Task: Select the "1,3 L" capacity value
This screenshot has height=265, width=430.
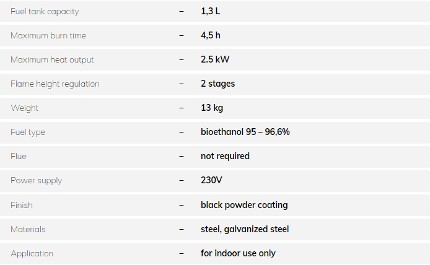Action: pyautogui.click(x=210, y=12)
